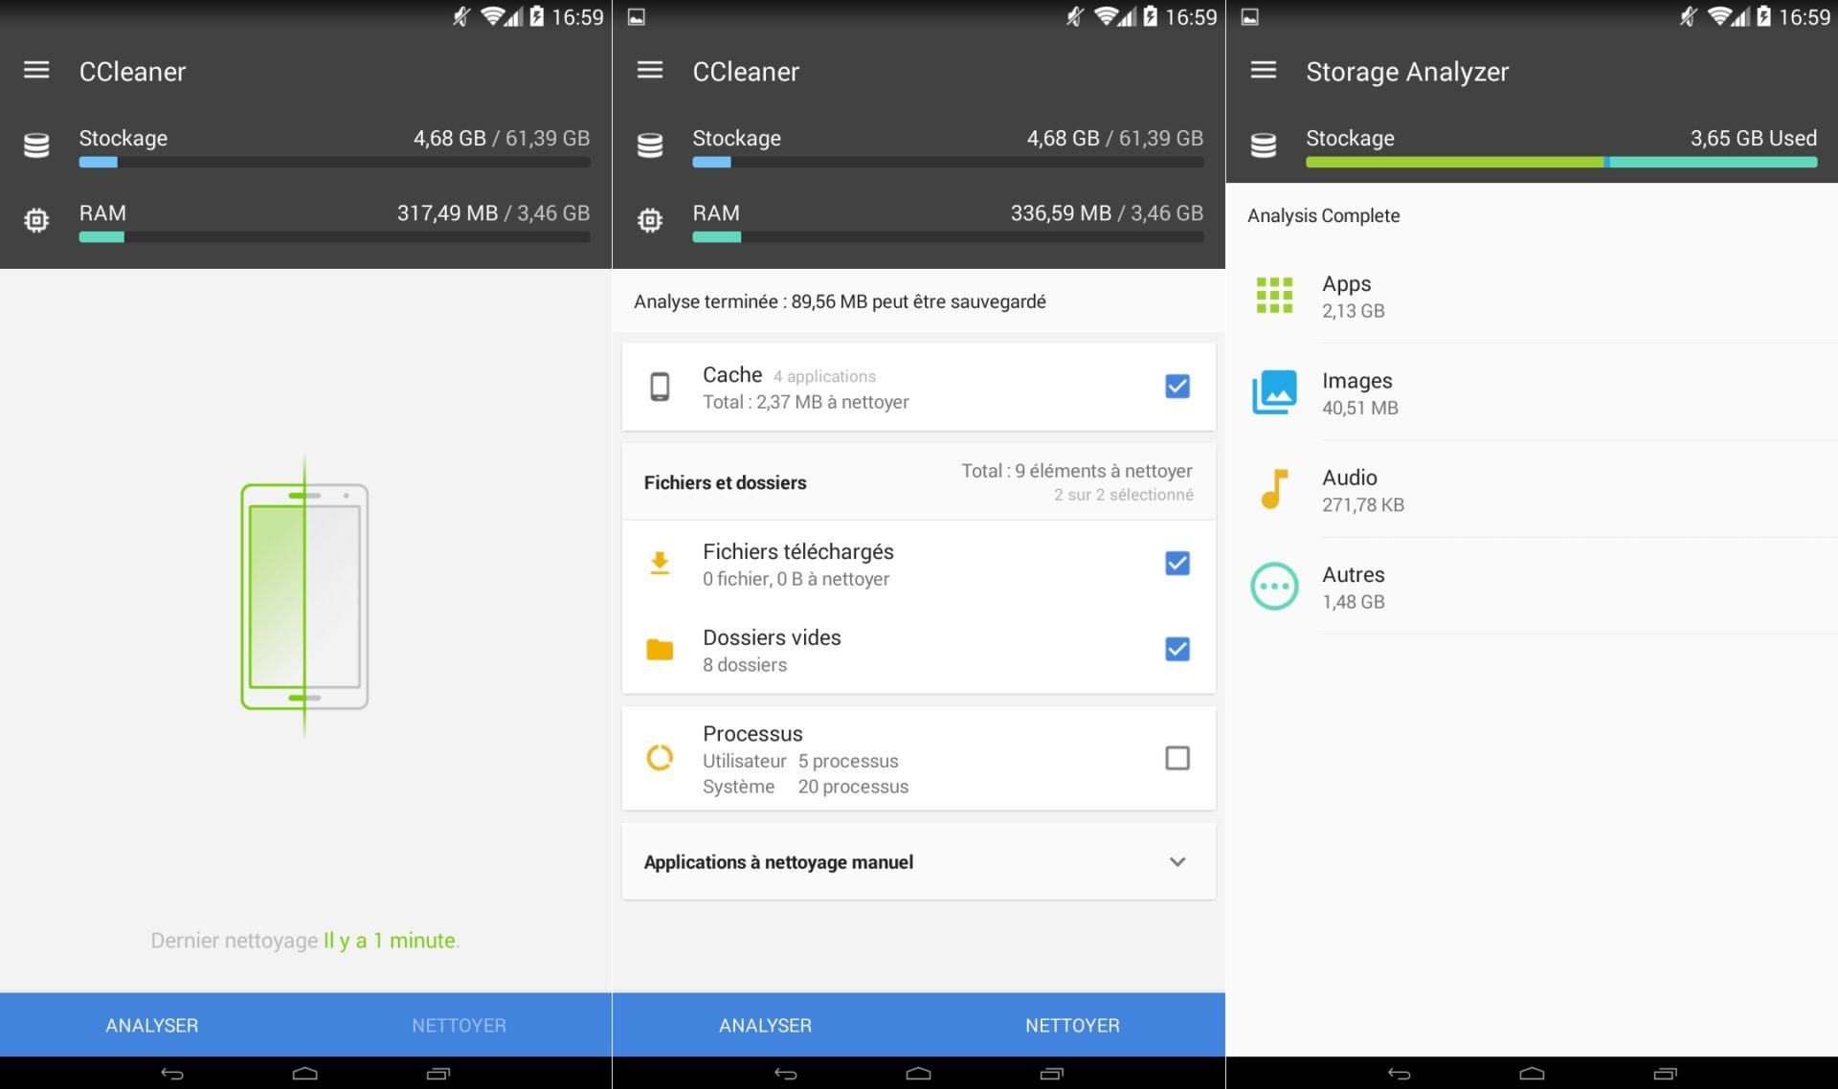Uncheck the Cache checkbox
Screen dimensions: 1838x1089
point(1177,387)
